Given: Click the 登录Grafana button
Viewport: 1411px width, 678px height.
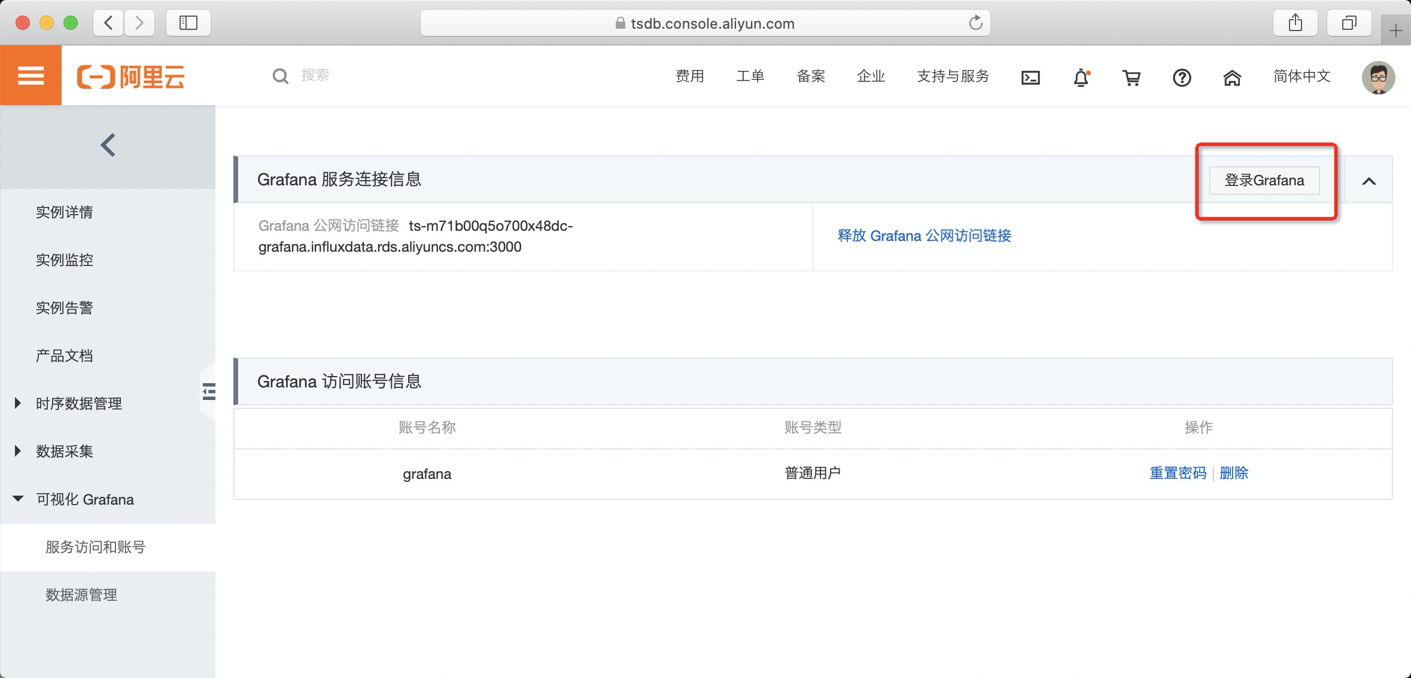Looking at the screenshot, I should (x=1264, y=181).
